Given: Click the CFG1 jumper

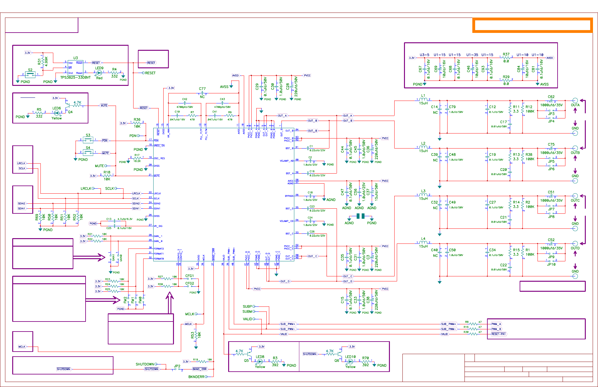Looking at the screenshot, I should tap(190, 278).
